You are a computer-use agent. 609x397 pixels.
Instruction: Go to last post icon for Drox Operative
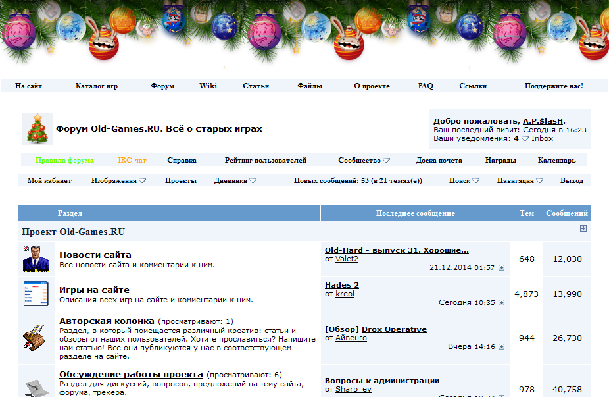[x=501, y=346]
